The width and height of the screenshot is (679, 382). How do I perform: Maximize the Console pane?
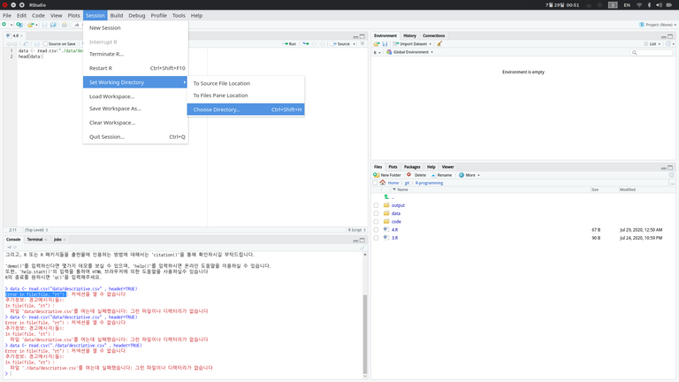[x=362, y=240]
